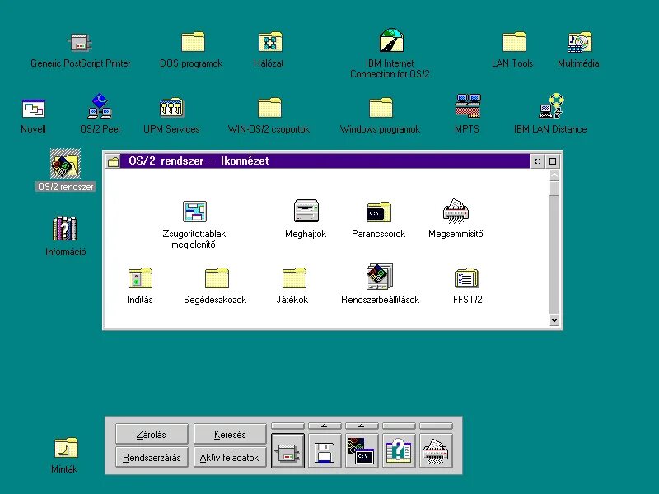Open the Windows programok folder
Image resolution: width=659 pixels, height=494 pixels.
tap(381, 108)
